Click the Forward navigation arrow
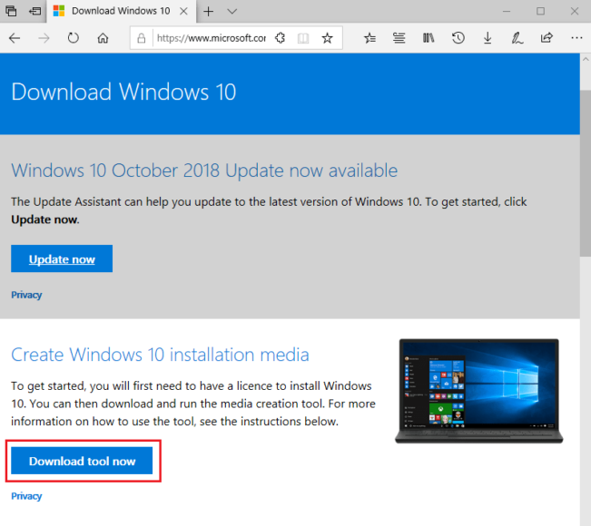The height and width of the screenshot is (526, 591). [44, 38]
